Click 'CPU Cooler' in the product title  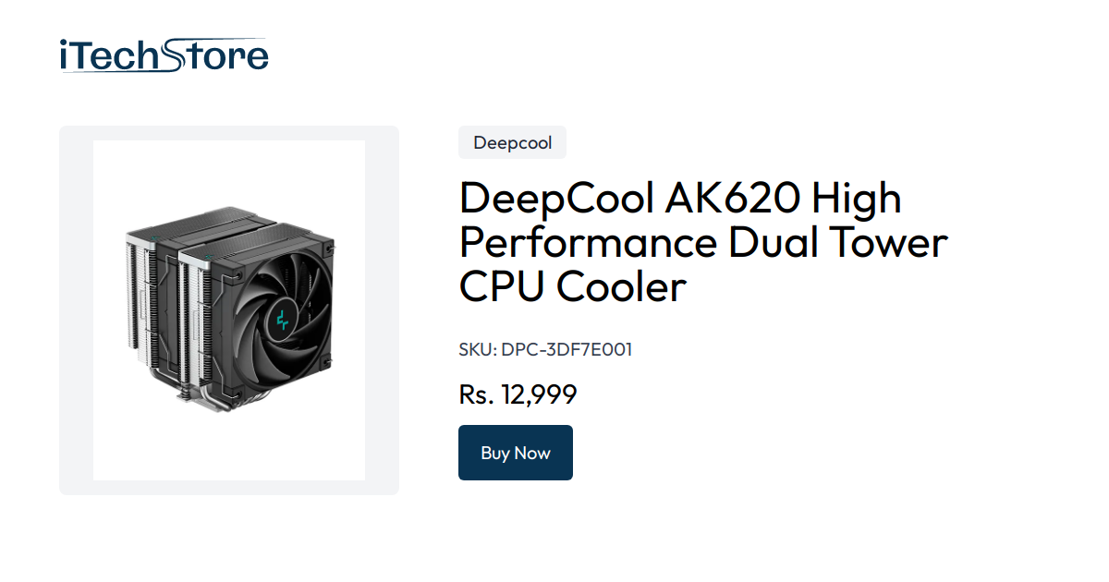tap(573, 287)
